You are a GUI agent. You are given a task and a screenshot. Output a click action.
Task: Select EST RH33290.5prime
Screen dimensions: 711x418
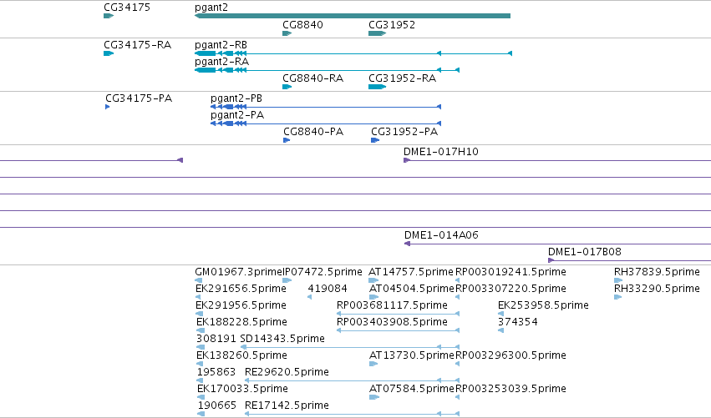(657, 289)
